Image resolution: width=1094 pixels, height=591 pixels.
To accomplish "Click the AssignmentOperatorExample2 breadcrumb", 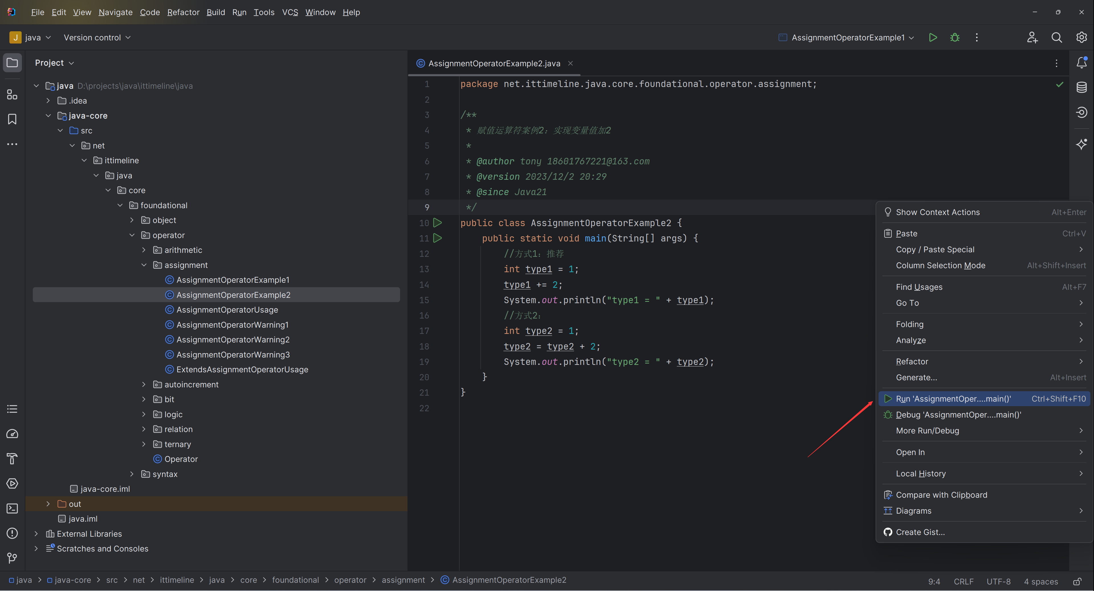I will click(x=504, y=580).
